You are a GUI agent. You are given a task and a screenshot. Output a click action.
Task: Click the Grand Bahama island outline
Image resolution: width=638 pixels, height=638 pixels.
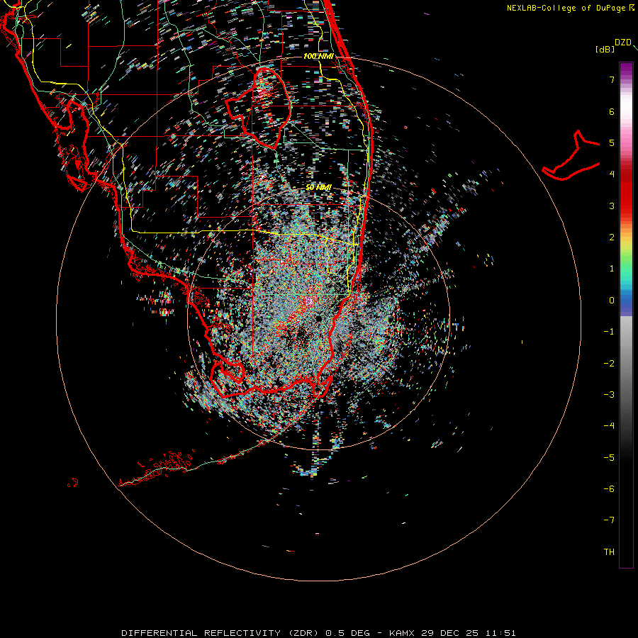pos(571,156)
